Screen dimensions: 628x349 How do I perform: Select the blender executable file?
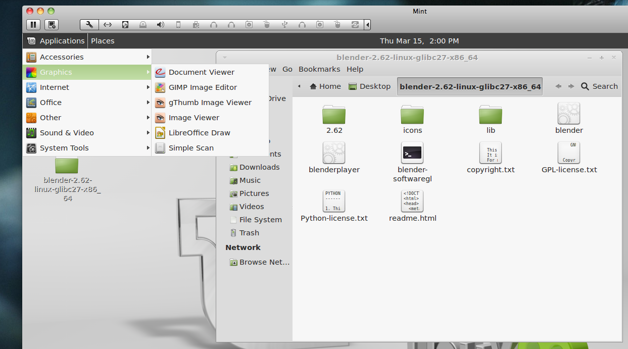coord(569,118)
